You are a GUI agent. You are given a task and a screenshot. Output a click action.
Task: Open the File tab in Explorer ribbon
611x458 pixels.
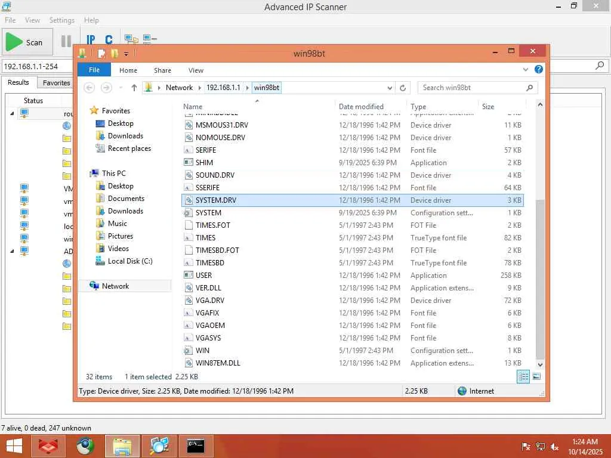point(94,70)
